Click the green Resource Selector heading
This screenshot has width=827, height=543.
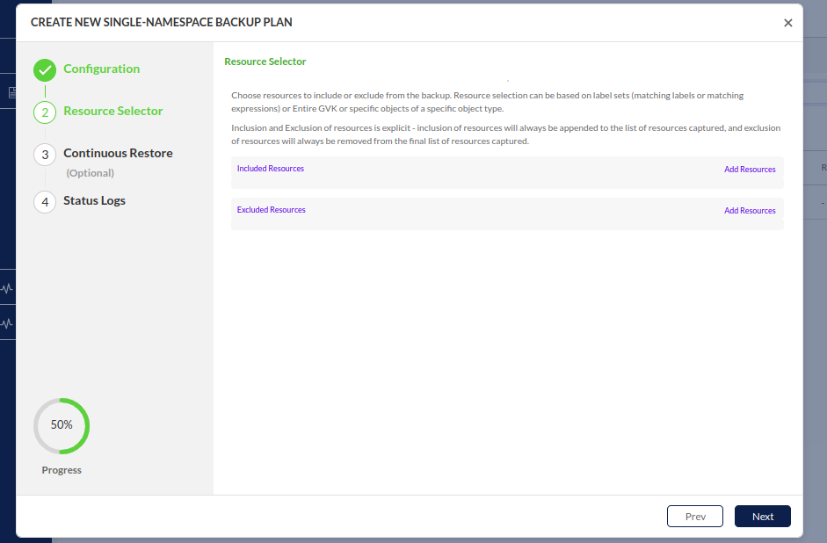(x=265, y=62)
